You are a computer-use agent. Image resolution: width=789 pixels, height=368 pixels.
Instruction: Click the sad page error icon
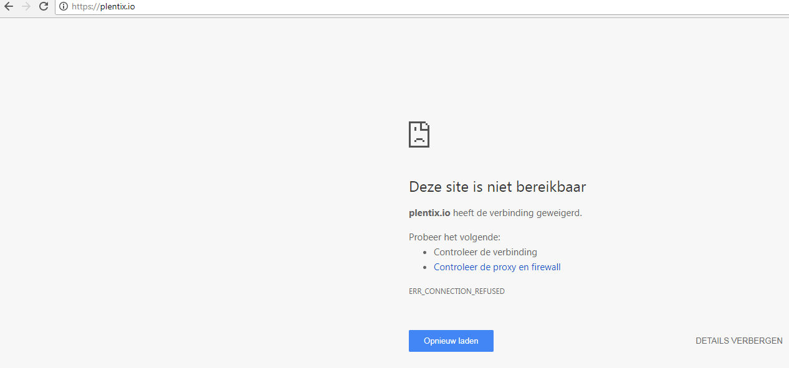point(419,134)
